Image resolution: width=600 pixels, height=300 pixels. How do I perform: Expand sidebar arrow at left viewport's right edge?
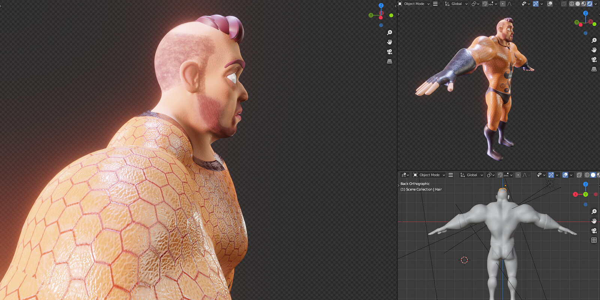(396, 6)
